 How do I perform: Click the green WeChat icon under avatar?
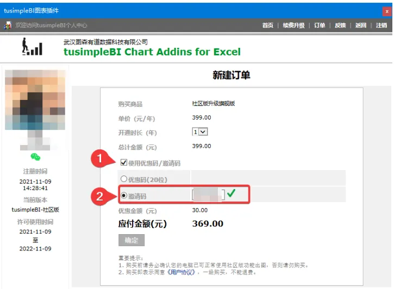(35, 157)
